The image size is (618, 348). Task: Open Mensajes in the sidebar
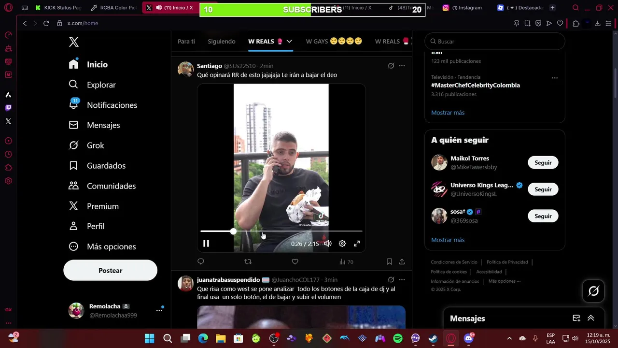[x=94, y=125]
